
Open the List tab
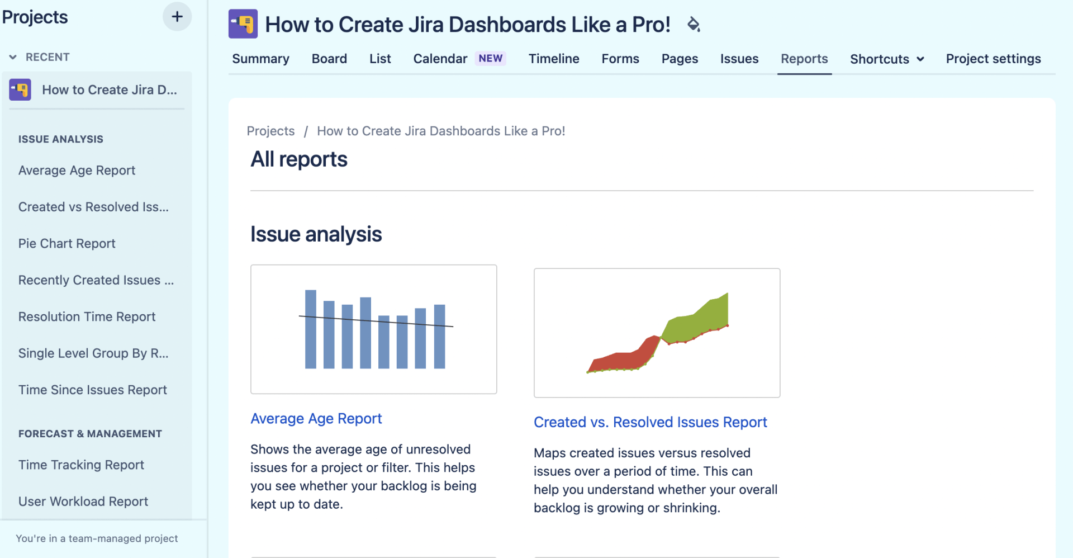tap(380, 59)
